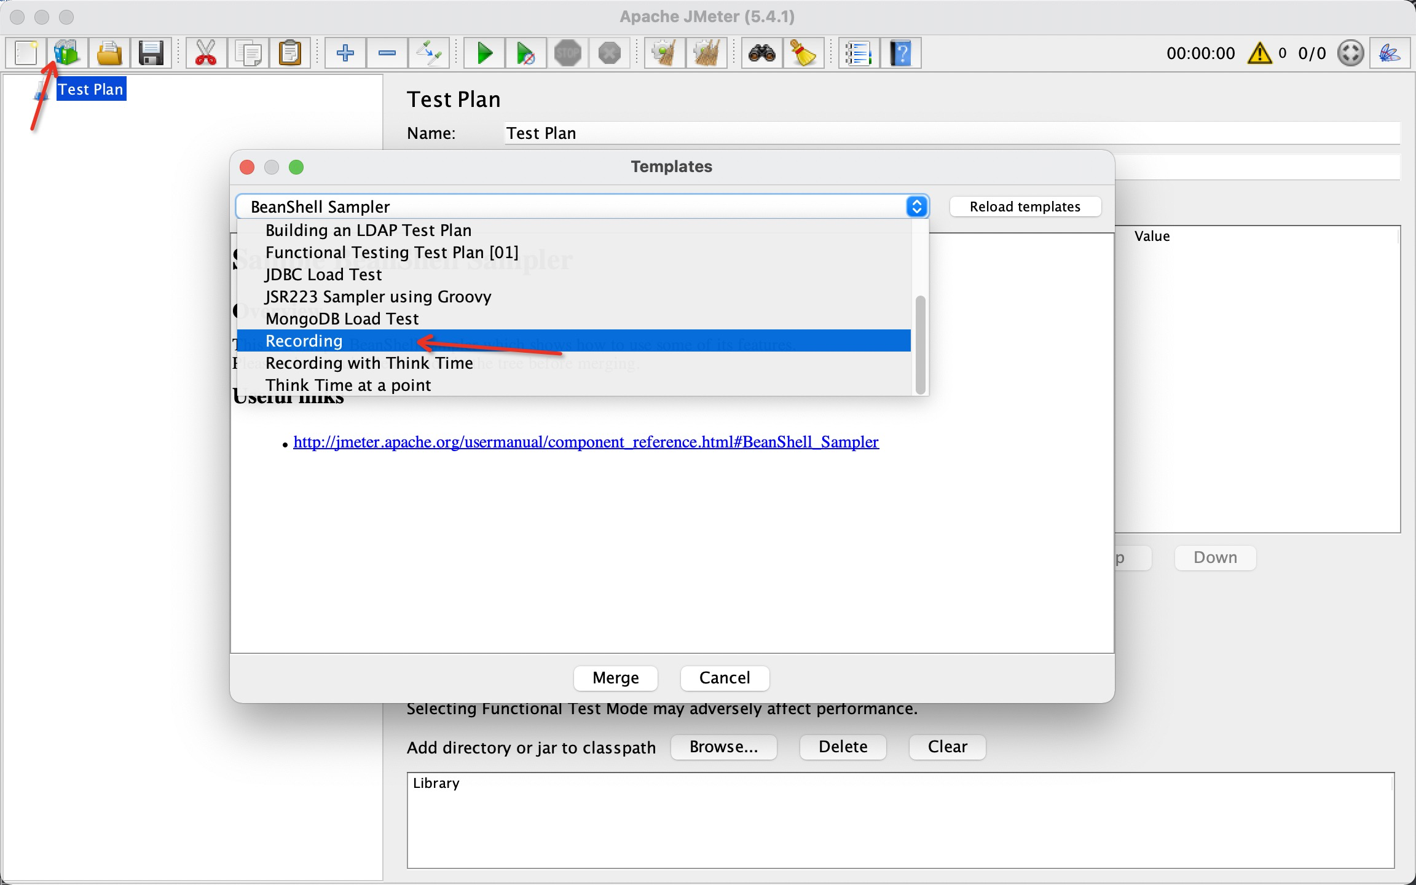The height and width of the screenshot is (885, 1416).
Task: Choose JSR223 Sampler using Groovy
Action: [x=574, y=296]
